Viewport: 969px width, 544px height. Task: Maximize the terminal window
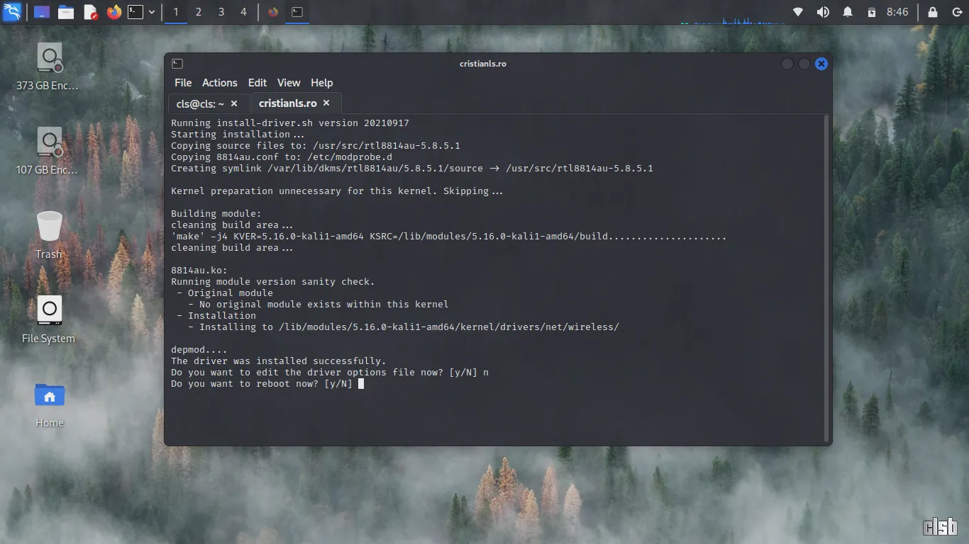point(804,64)
